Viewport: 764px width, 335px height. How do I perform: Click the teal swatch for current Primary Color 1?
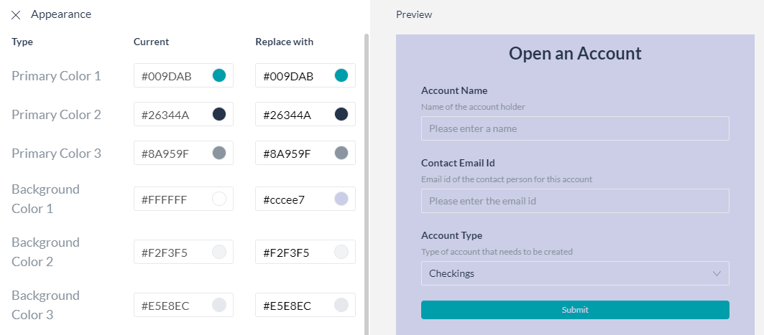click(x=219, y=75)
